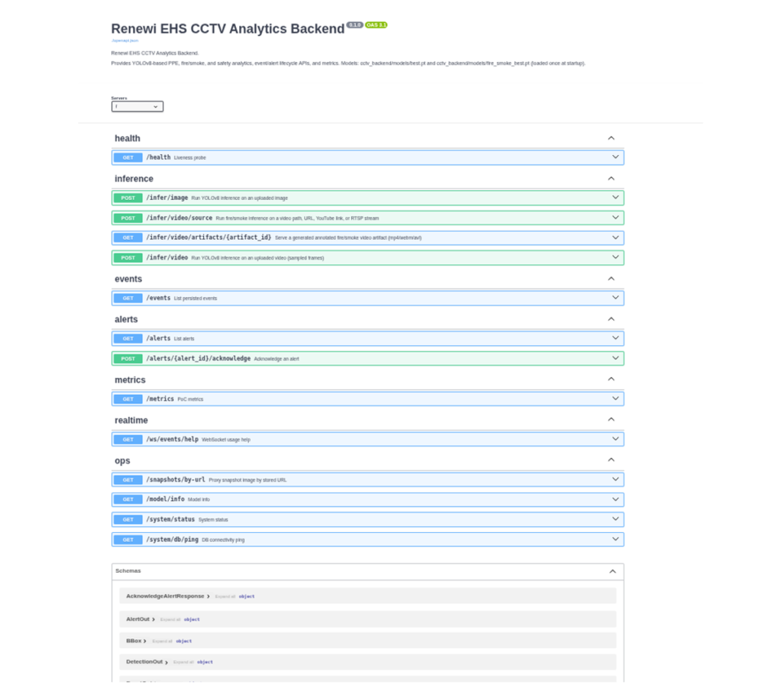Expand chevron on /model/info row
Image resolution: width=782 pixels, height=688 pixels.
[x=616, y=499]
